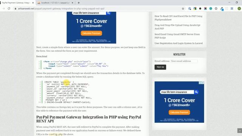Click the scroll-to-top arrow button
Image resolution: width=242 pixels, height=136 pixels.
click(x=239, y=131)
